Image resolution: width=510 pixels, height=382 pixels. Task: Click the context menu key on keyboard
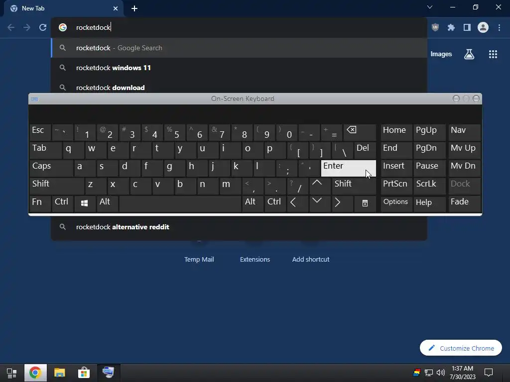[365, 203]
